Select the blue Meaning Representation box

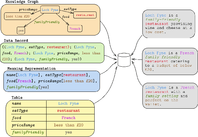point(52,81)
